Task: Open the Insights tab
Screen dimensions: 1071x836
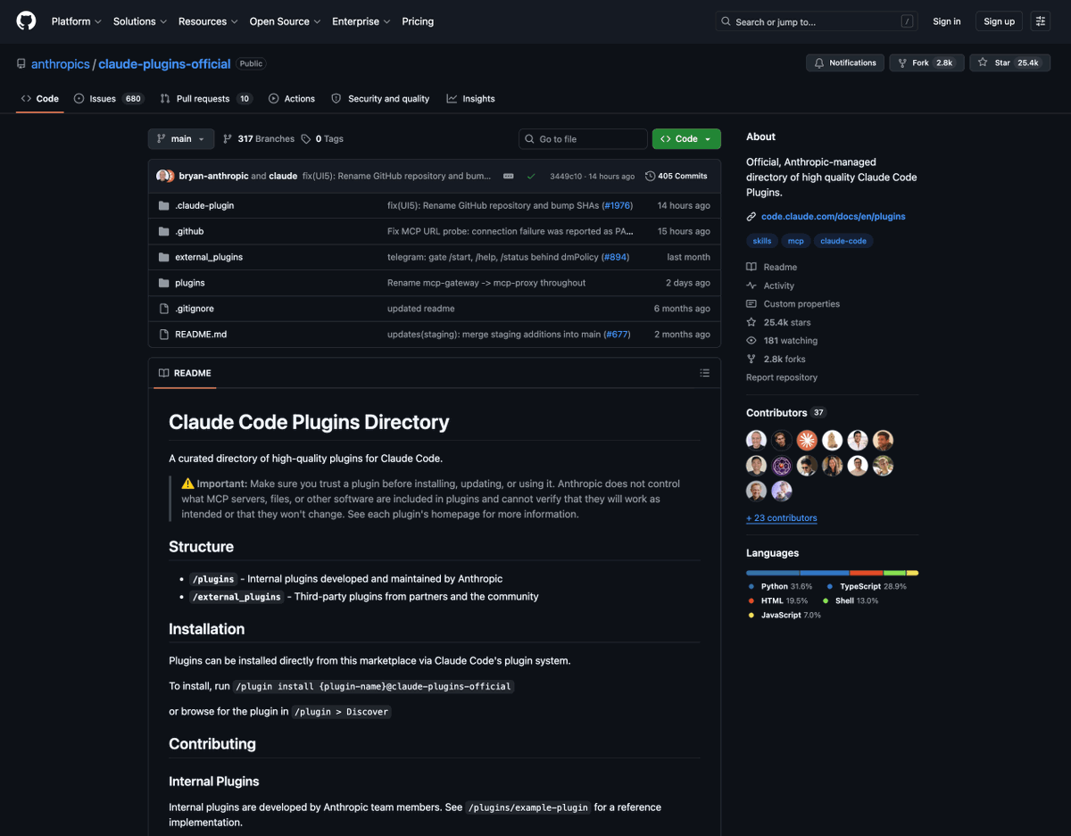Action: click(x=471, y=98)
